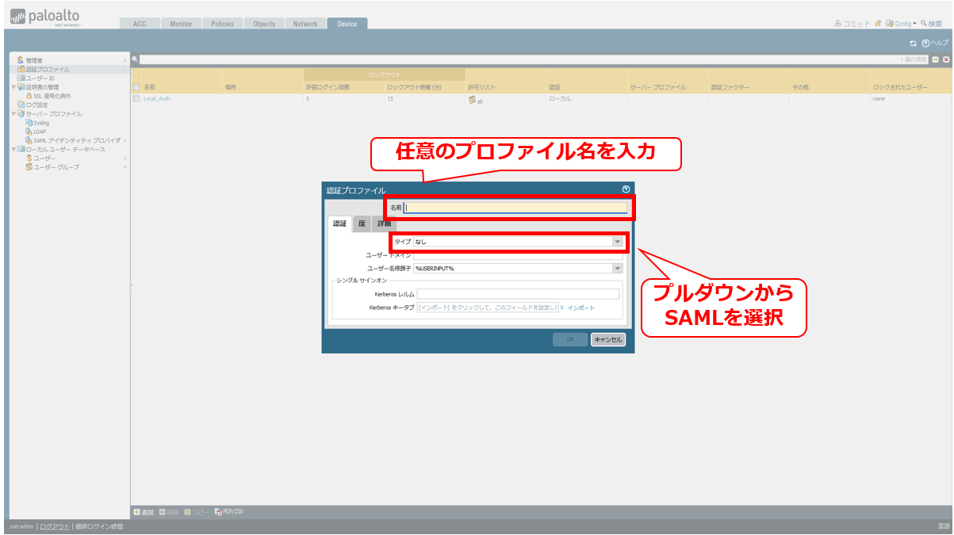Click the 許可リスト icon for Local_Auth
The height and width of the screenshot is (535, 954).
pos(473,100)
